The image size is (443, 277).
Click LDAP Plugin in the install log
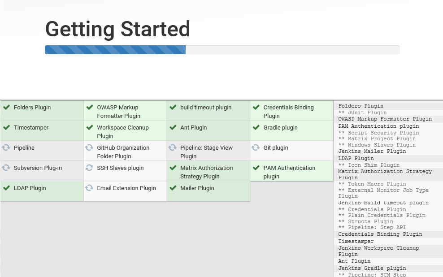click(356, 158)
